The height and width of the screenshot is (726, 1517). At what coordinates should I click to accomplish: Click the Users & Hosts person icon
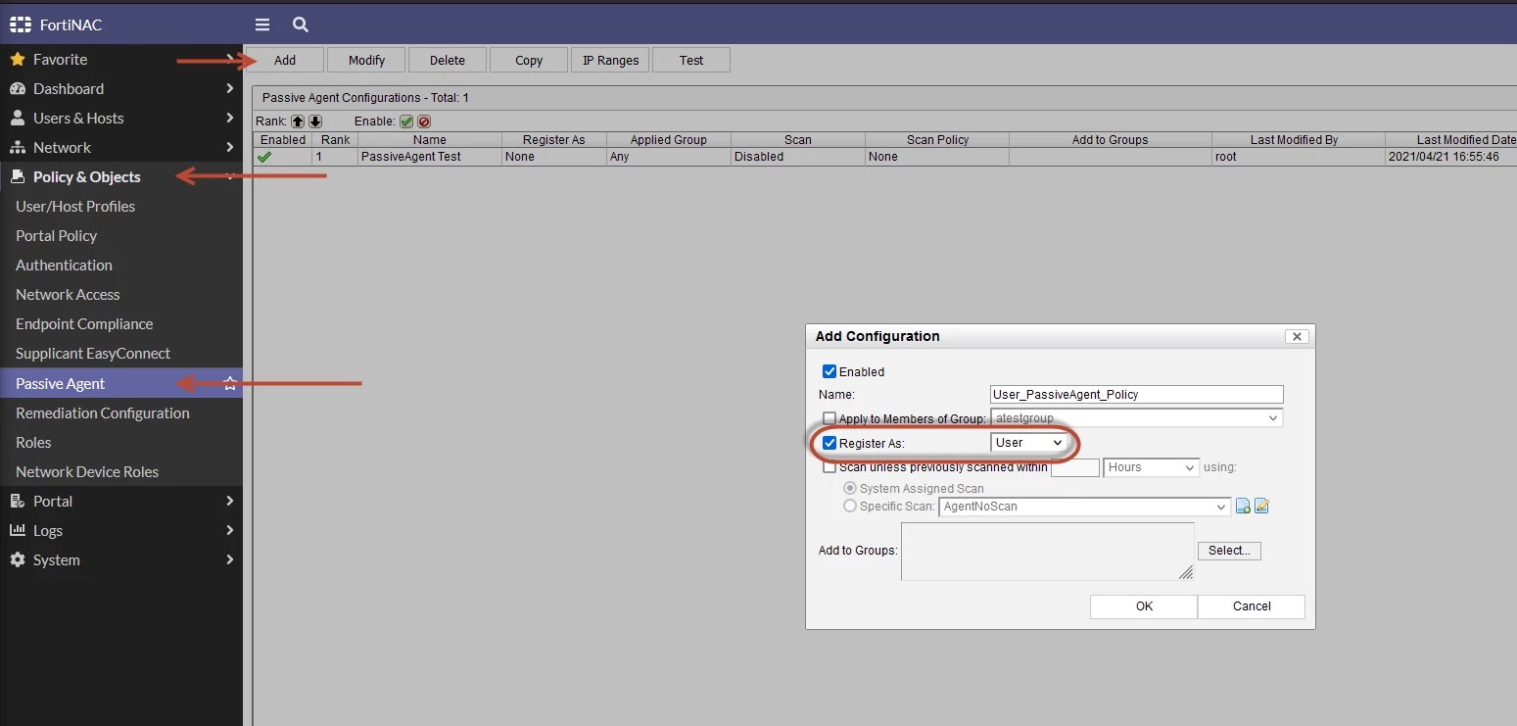click(17, 119)
